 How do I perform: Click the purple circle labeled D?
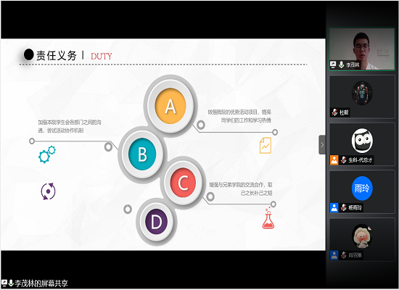pyautogui.click(x=156, y=222)
